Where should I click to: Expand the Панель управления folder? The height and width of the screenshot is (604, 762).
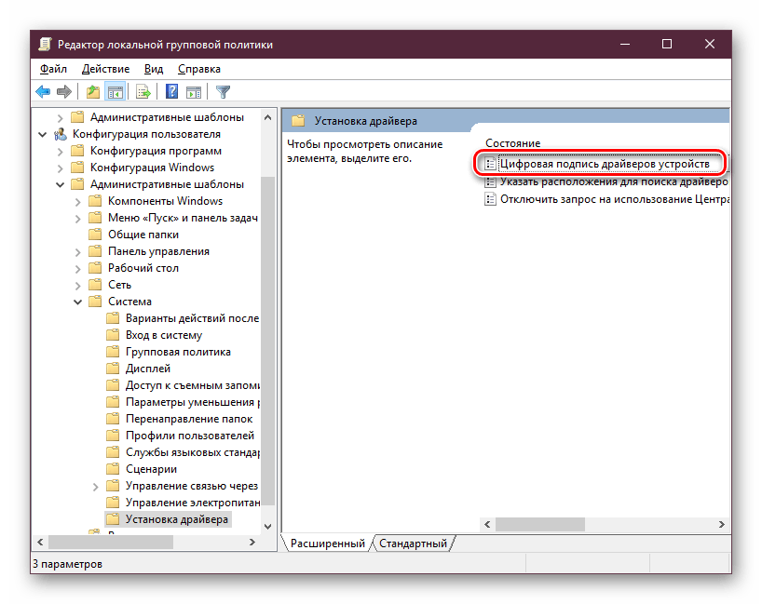[78, 251]
